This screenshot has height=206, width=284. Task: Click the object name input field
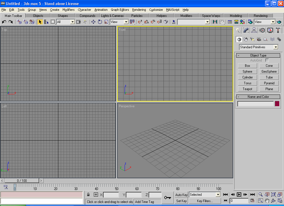pyautogui.click(x=256, y=104)
